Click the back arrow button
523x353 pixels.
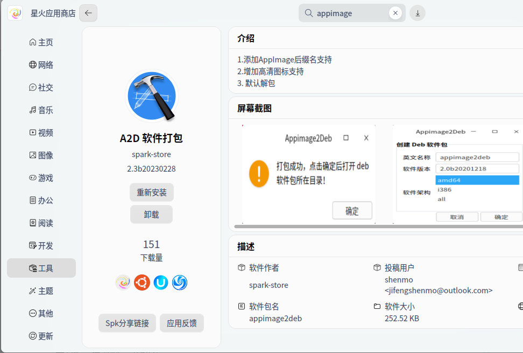pos(88,13)
